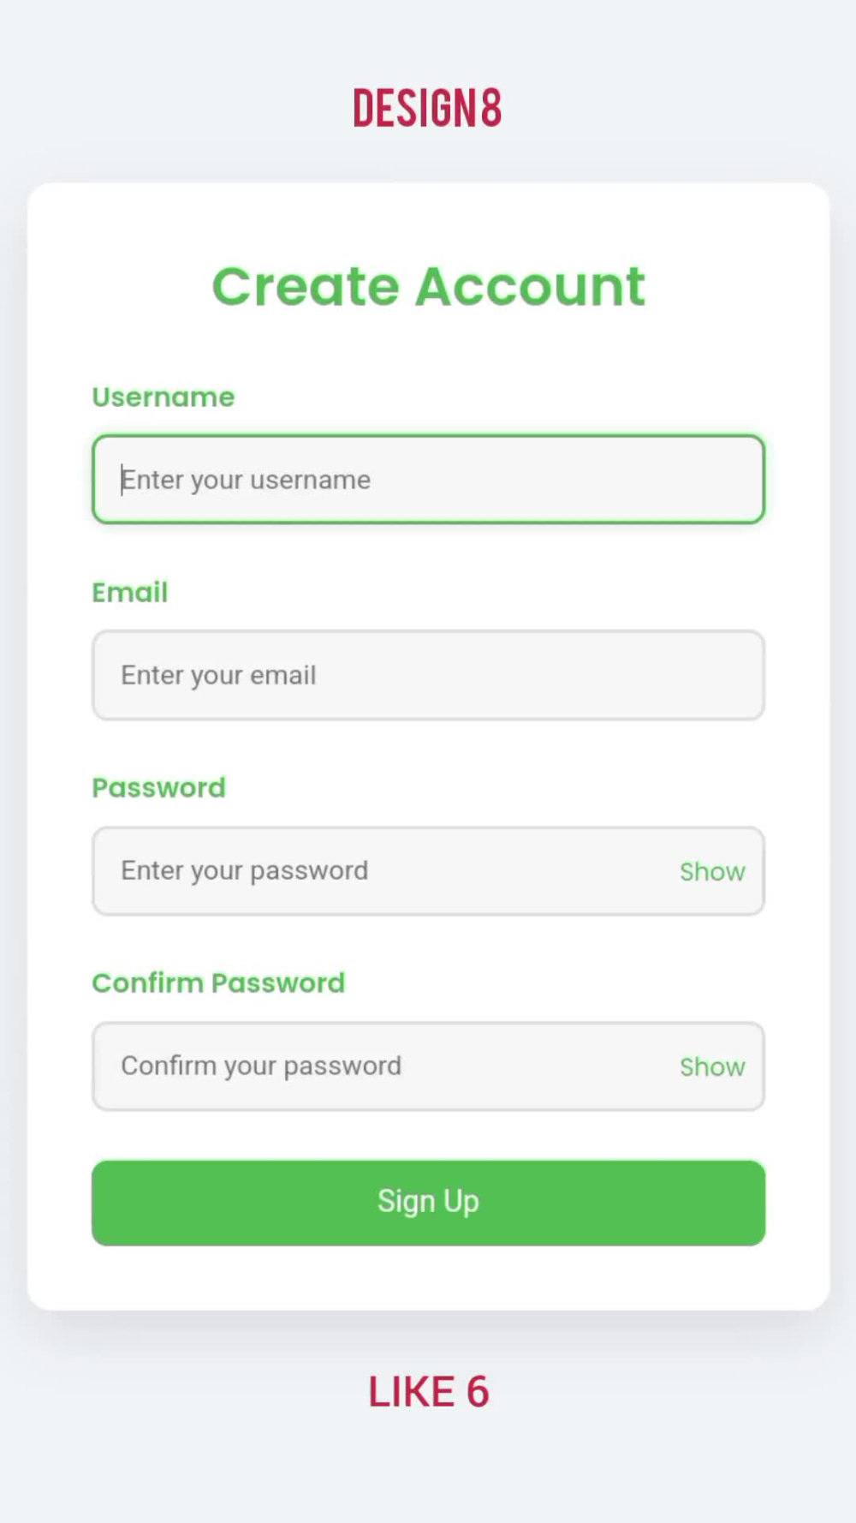Click the Create Account heading
This screenshot has height=1523, width=856.
click(428, 286)
